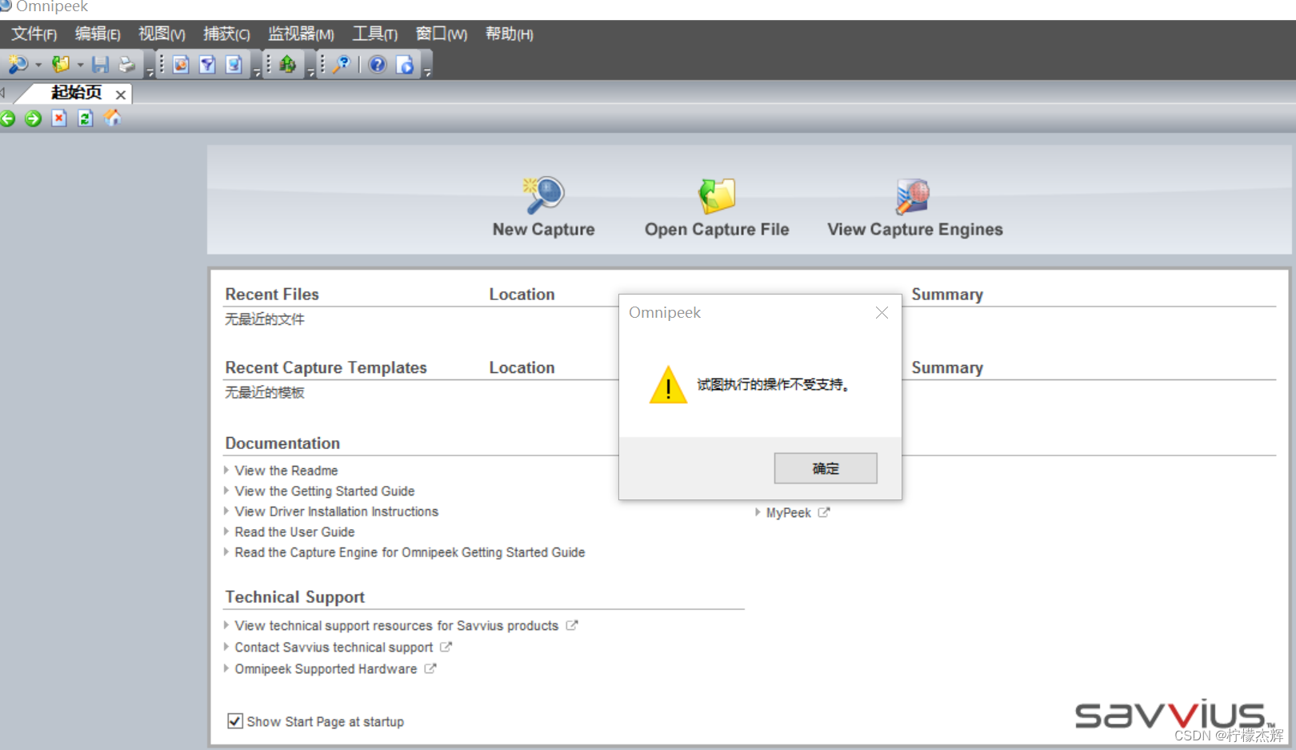Open the 文件(F) menu
This screenshot has width=1296, height=750.
pyautogui.click(x=34, y=34)
